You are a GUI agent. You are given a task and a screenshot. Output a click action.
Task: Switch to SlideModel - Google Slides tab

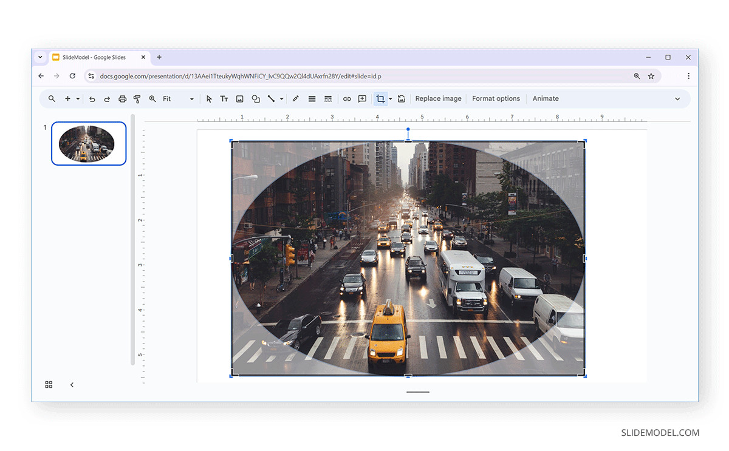(94, 58)
